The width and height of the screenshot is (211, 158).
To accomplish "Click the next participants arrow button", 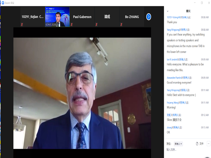I will pos(148,17).
